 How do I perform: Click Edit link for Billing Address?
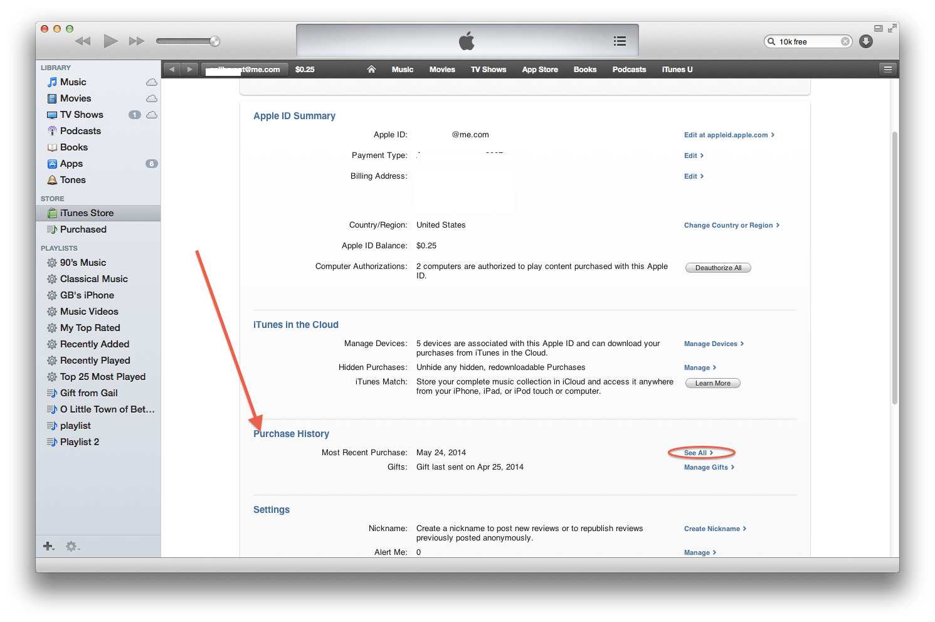click(x=694, y=176)
